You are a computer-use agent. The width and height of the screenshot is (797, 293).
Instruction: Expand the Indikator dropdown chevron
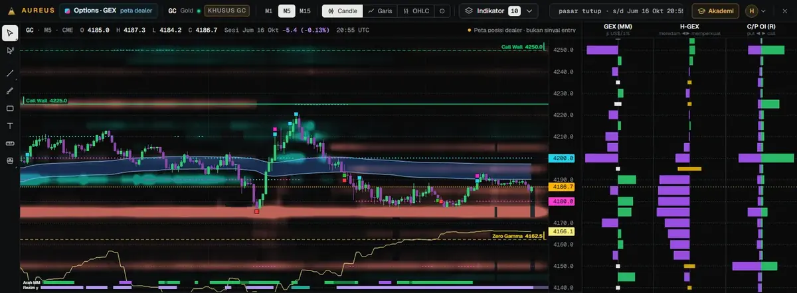click(529, 11)
